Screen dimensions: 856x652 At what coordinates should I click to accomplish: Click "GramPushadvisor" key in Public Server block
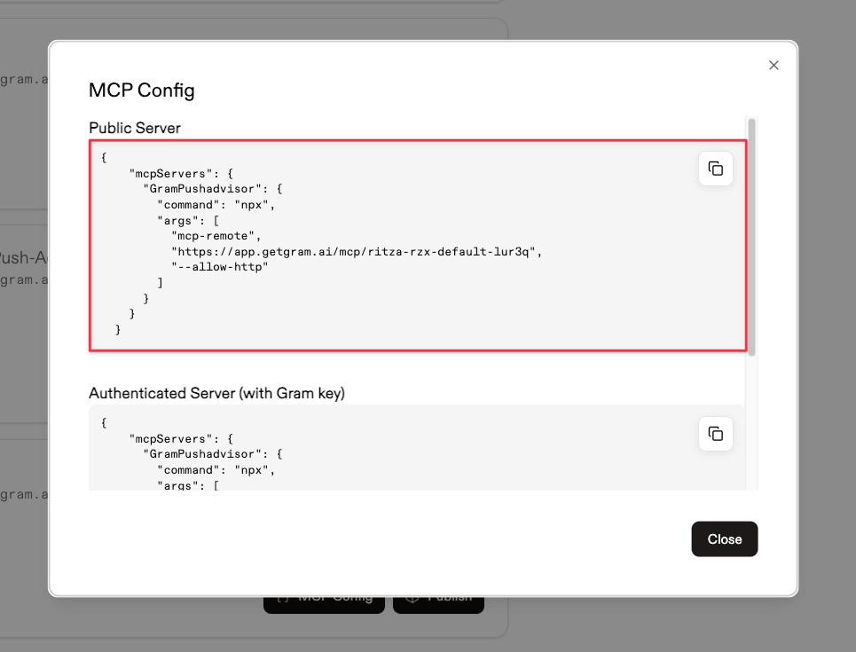pyautogui.click(x=202, y=189)
